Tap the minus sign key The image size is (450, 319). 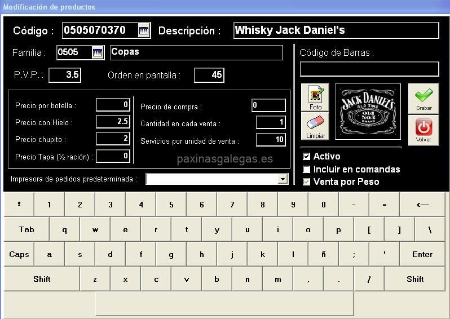click(354, 204)
